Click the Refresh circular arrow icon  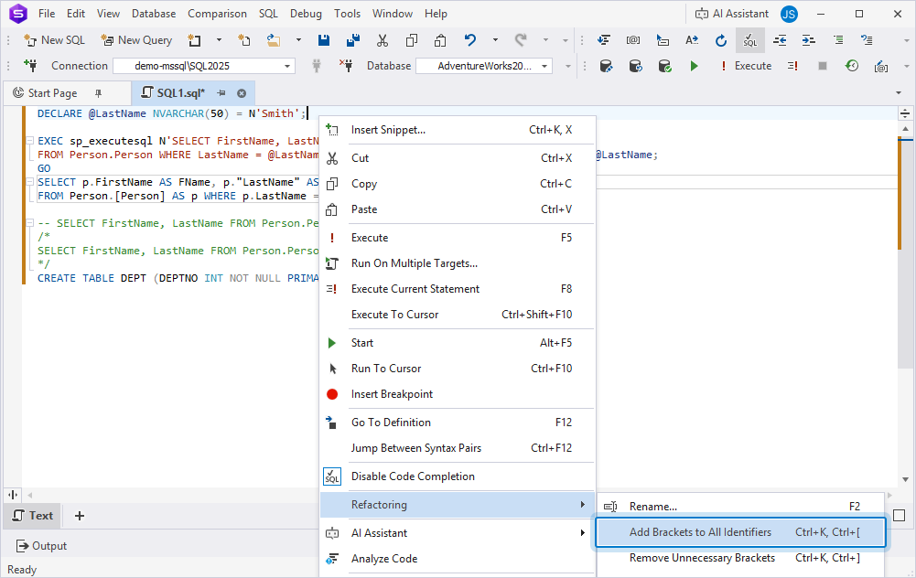click(721, 40)
